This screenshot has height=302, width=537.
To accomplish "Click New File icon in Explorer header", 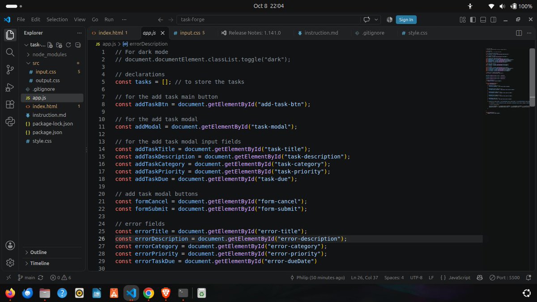I will 50,45.
